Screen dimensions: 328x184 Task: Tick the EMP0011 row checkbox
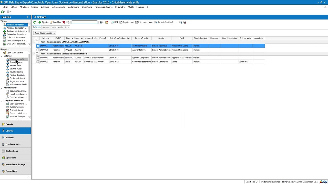pyautogui.click(x=38, y=62)
